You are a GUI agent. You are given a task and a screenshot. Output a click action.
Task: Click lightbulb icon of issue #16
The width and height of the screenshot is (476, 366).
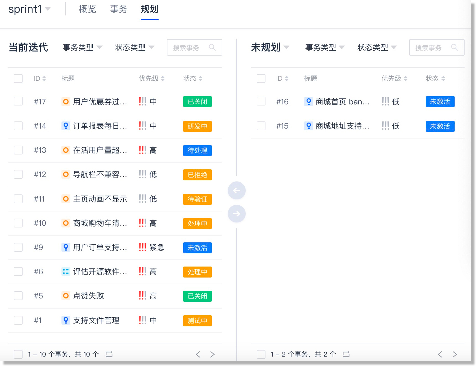(x=309, y=102)
